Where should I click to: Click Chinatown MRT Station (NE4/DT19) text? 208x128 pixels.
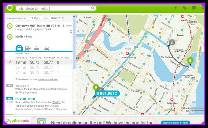(37, 26)
